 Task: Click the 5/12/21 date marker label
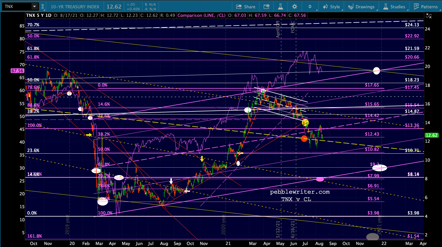[278, 229]
